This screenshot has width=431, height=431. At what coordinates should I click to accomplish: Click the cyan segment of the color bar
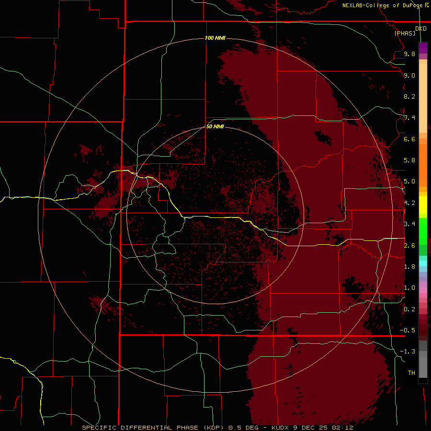point(423,263)
